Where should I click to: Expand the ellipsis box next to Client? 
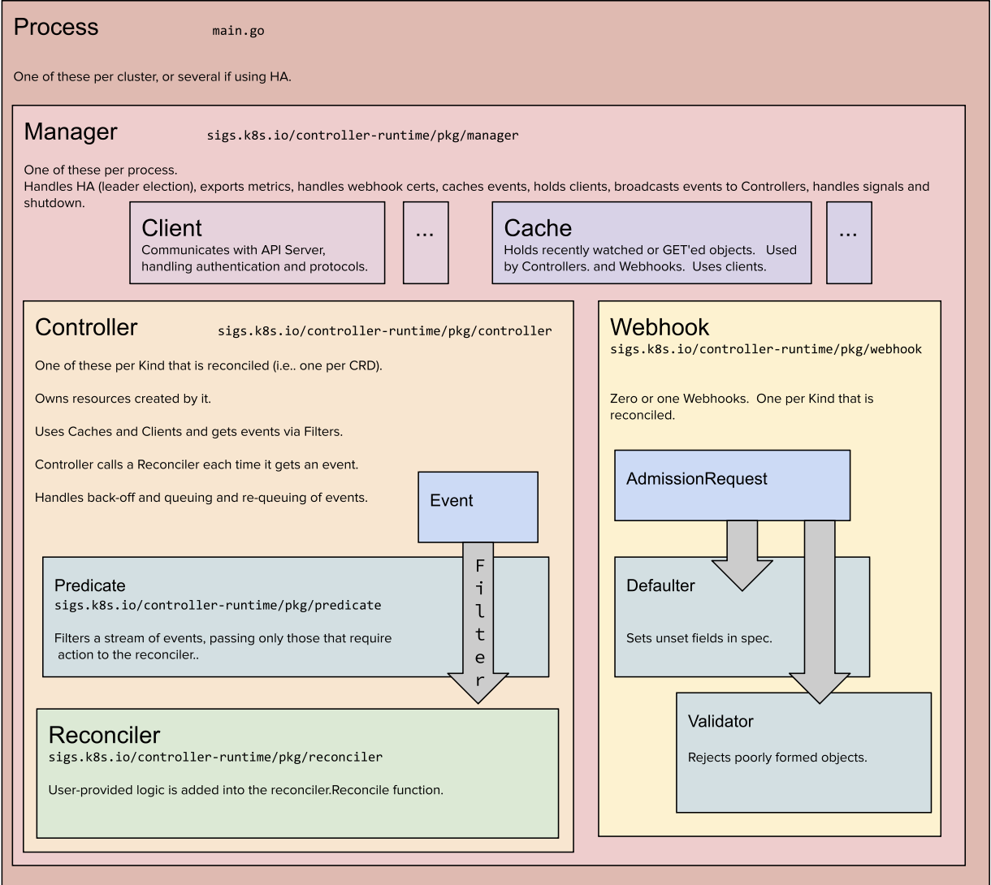tap(426, 242)
